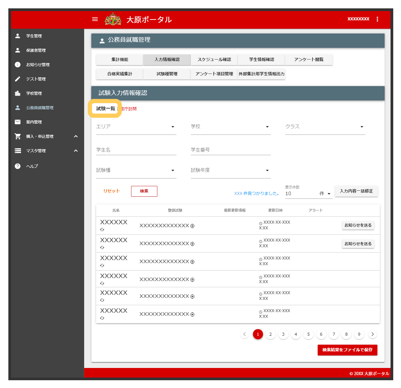The height and width of the screenshot is (388, 401).
Task: Click plus-circle icon in last row's 登録試験
Action: coord(192,314)
